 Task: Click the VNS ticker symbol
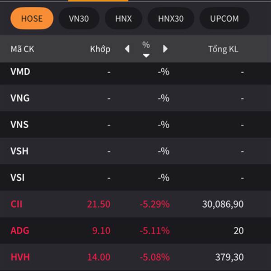[19, 125]
